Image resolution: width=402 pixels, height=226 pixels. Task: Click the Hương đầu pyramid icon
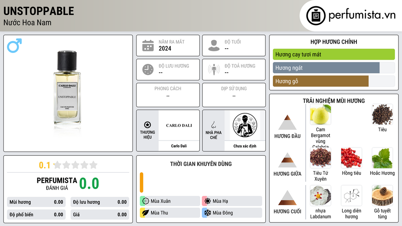287,122
